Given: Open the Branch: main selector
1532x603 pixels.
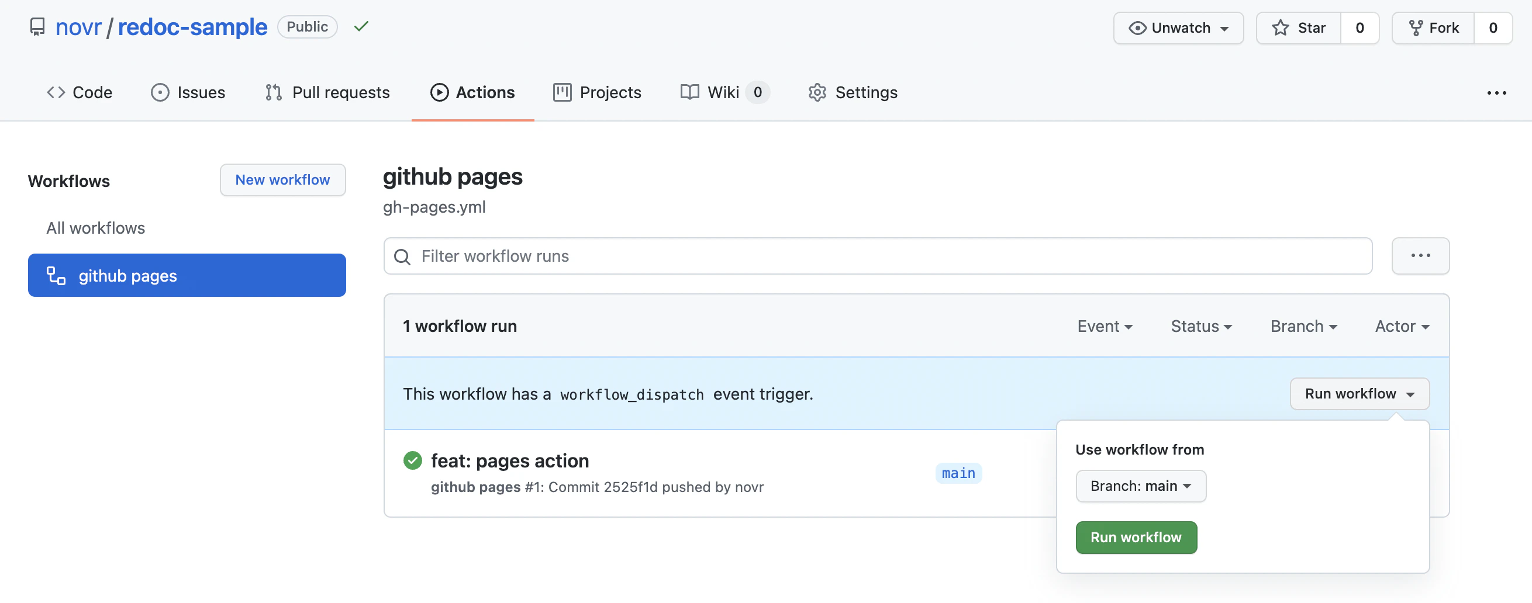Looking at the screenshot, I should (1141, 486).
